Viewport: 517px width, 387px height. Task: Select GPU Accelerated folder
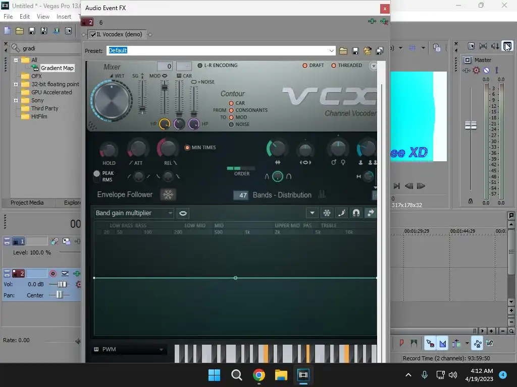(51, 93)
